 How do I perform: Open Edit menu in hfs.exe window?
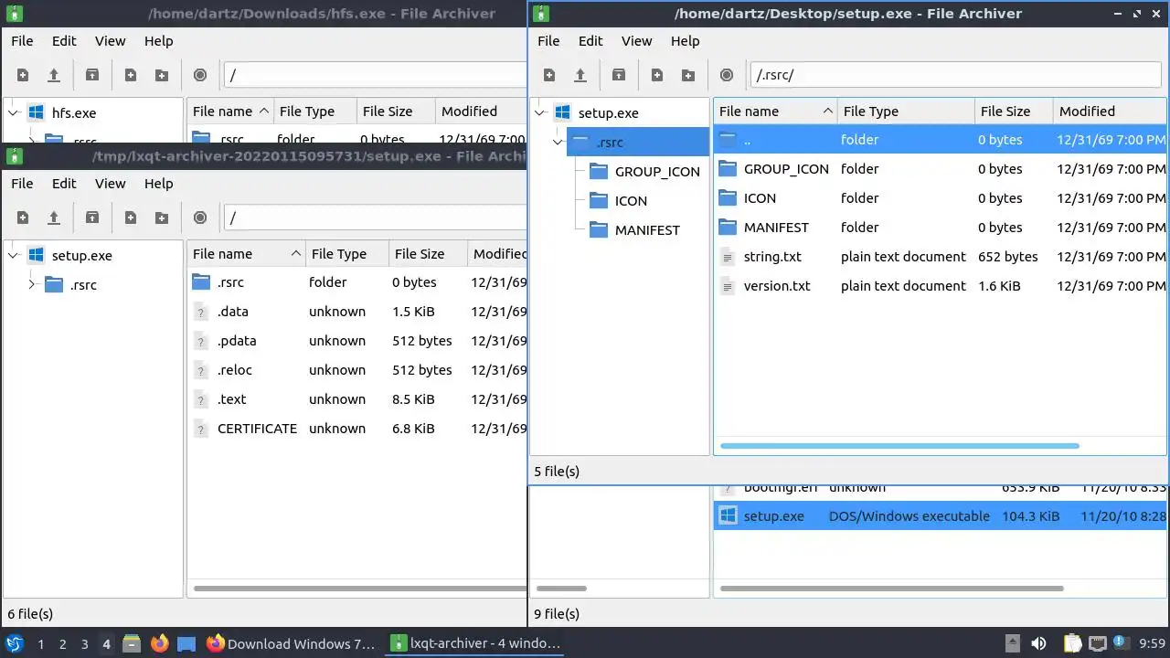[64, 41]
